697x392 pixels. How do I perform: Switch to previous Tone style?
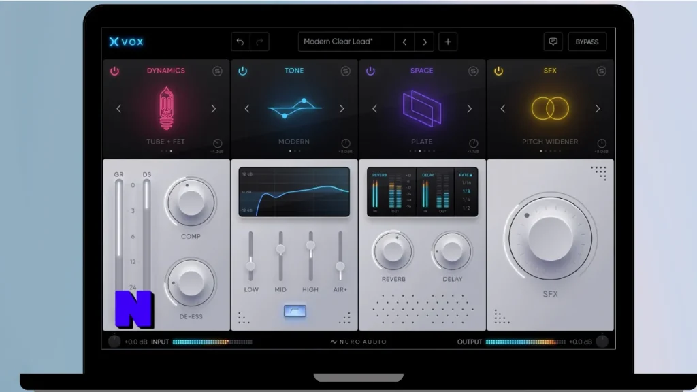pos(247,108)
